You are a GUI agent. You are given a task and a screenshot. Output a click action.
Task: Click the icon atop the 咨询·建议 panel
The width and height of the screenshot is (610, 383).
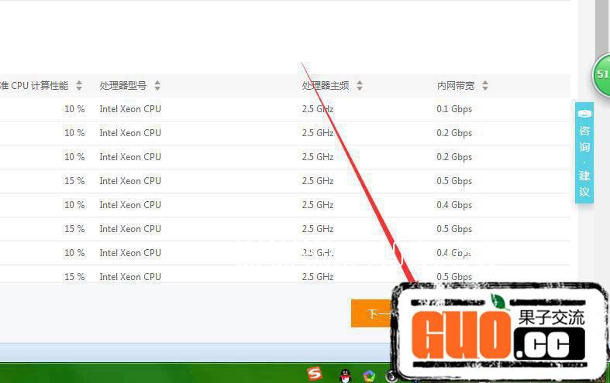(x=584, y=113)
